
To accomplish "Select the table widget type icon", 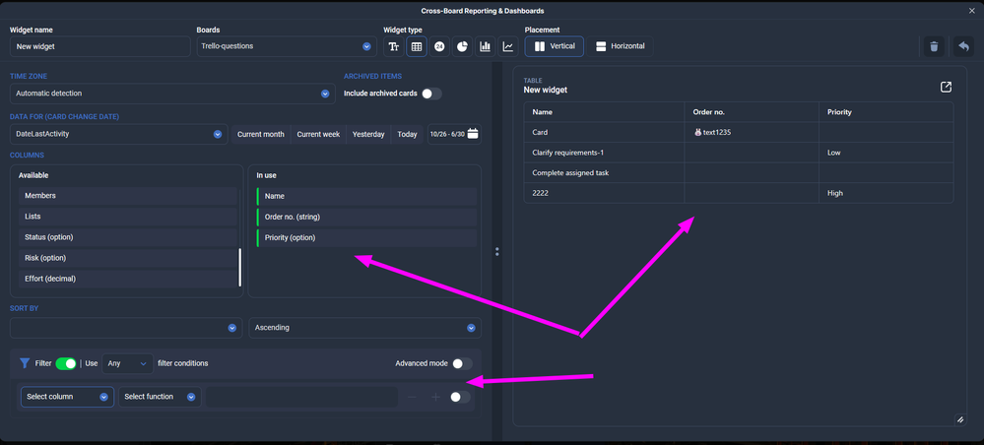I will pyautogui.click(x=417, y=46).
